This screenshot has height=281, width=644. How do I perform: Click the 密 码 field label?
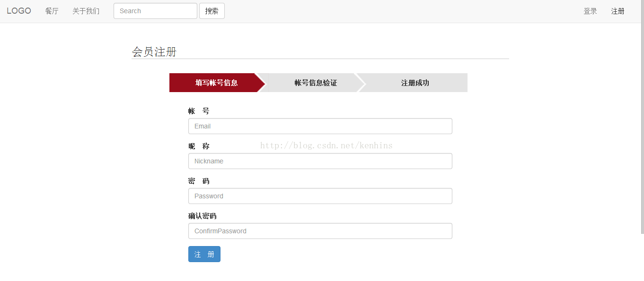199,181
